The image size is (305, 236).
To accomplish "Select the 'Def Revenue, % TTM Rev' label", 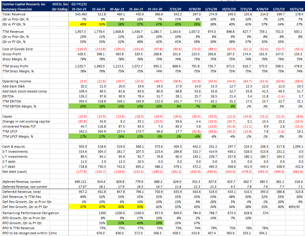I will 22,197.
